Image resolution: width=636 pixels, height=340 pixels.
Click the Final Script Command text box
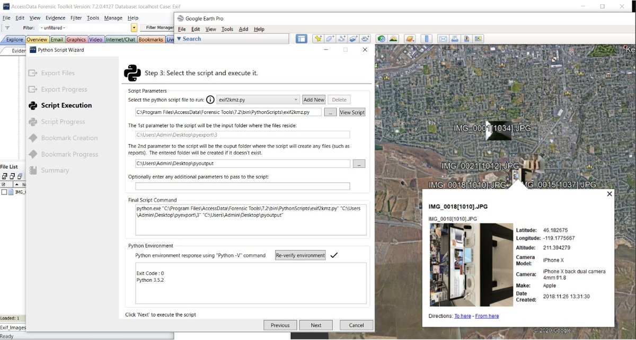pos(251,220)
